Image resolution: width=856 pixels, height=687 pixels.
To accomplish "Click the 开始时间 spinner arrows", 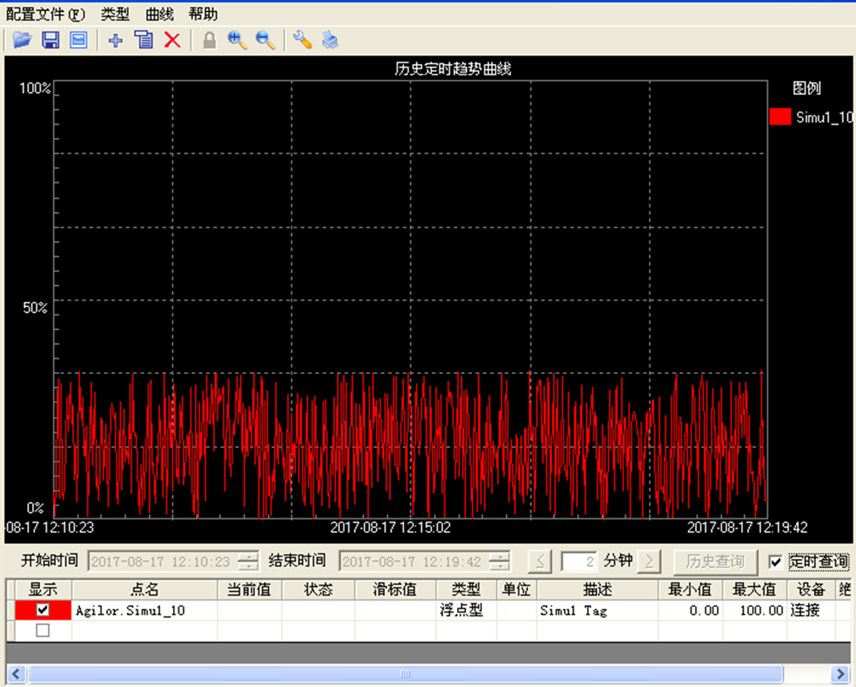I will tap(248, 561).
